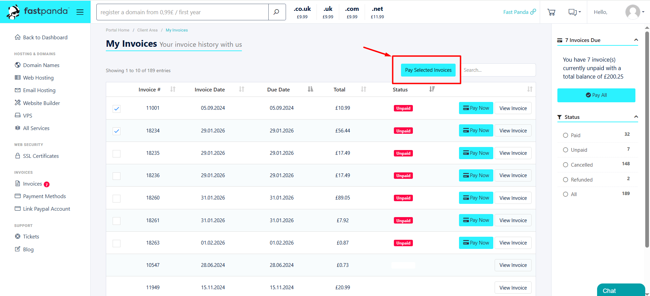Click the Fast Panda link icon
This screenshot has width=650, height=296.
pyautogui.click(x=533, y=12)
